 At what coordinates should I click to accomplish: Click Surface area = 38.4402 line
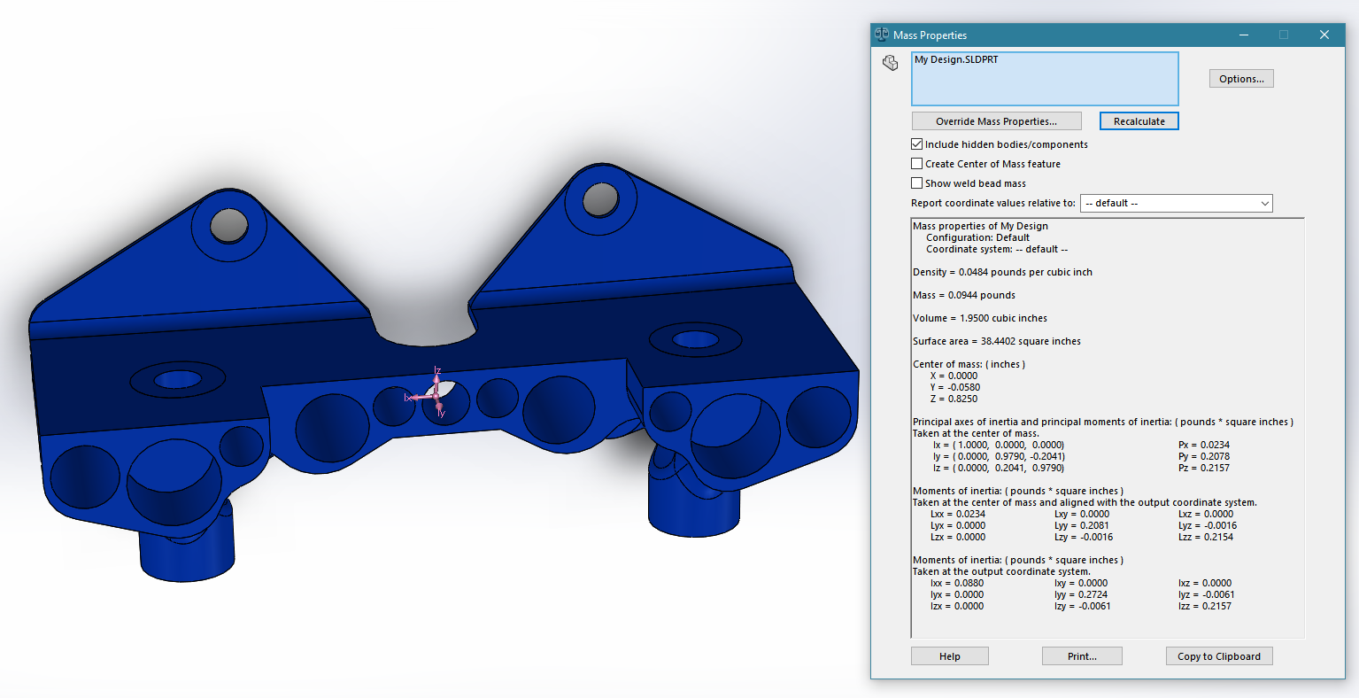click(x=997, y=341)
